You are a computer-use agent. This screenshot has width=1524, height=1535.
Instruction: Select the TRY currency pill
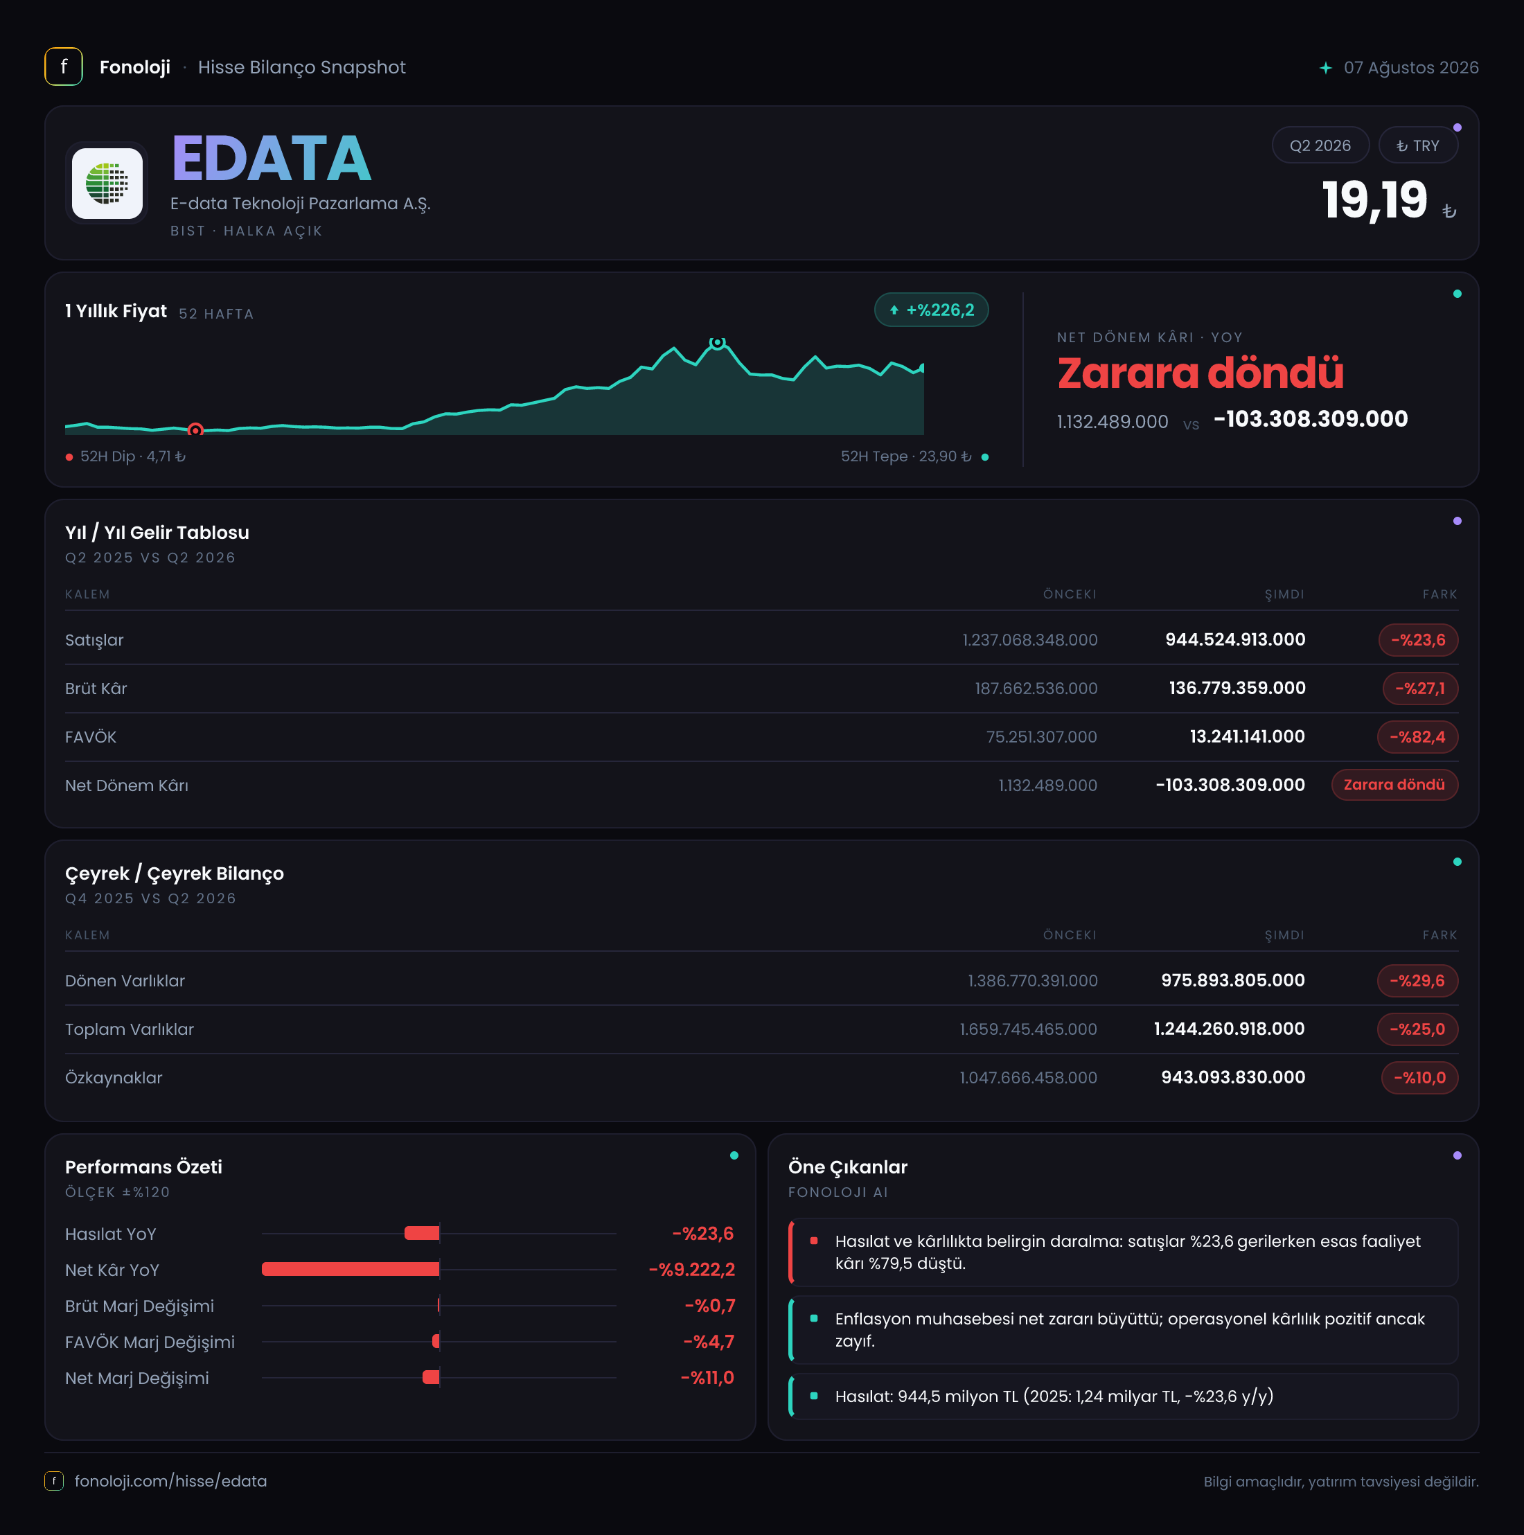pyautogui.click(x=1417, y=145)
